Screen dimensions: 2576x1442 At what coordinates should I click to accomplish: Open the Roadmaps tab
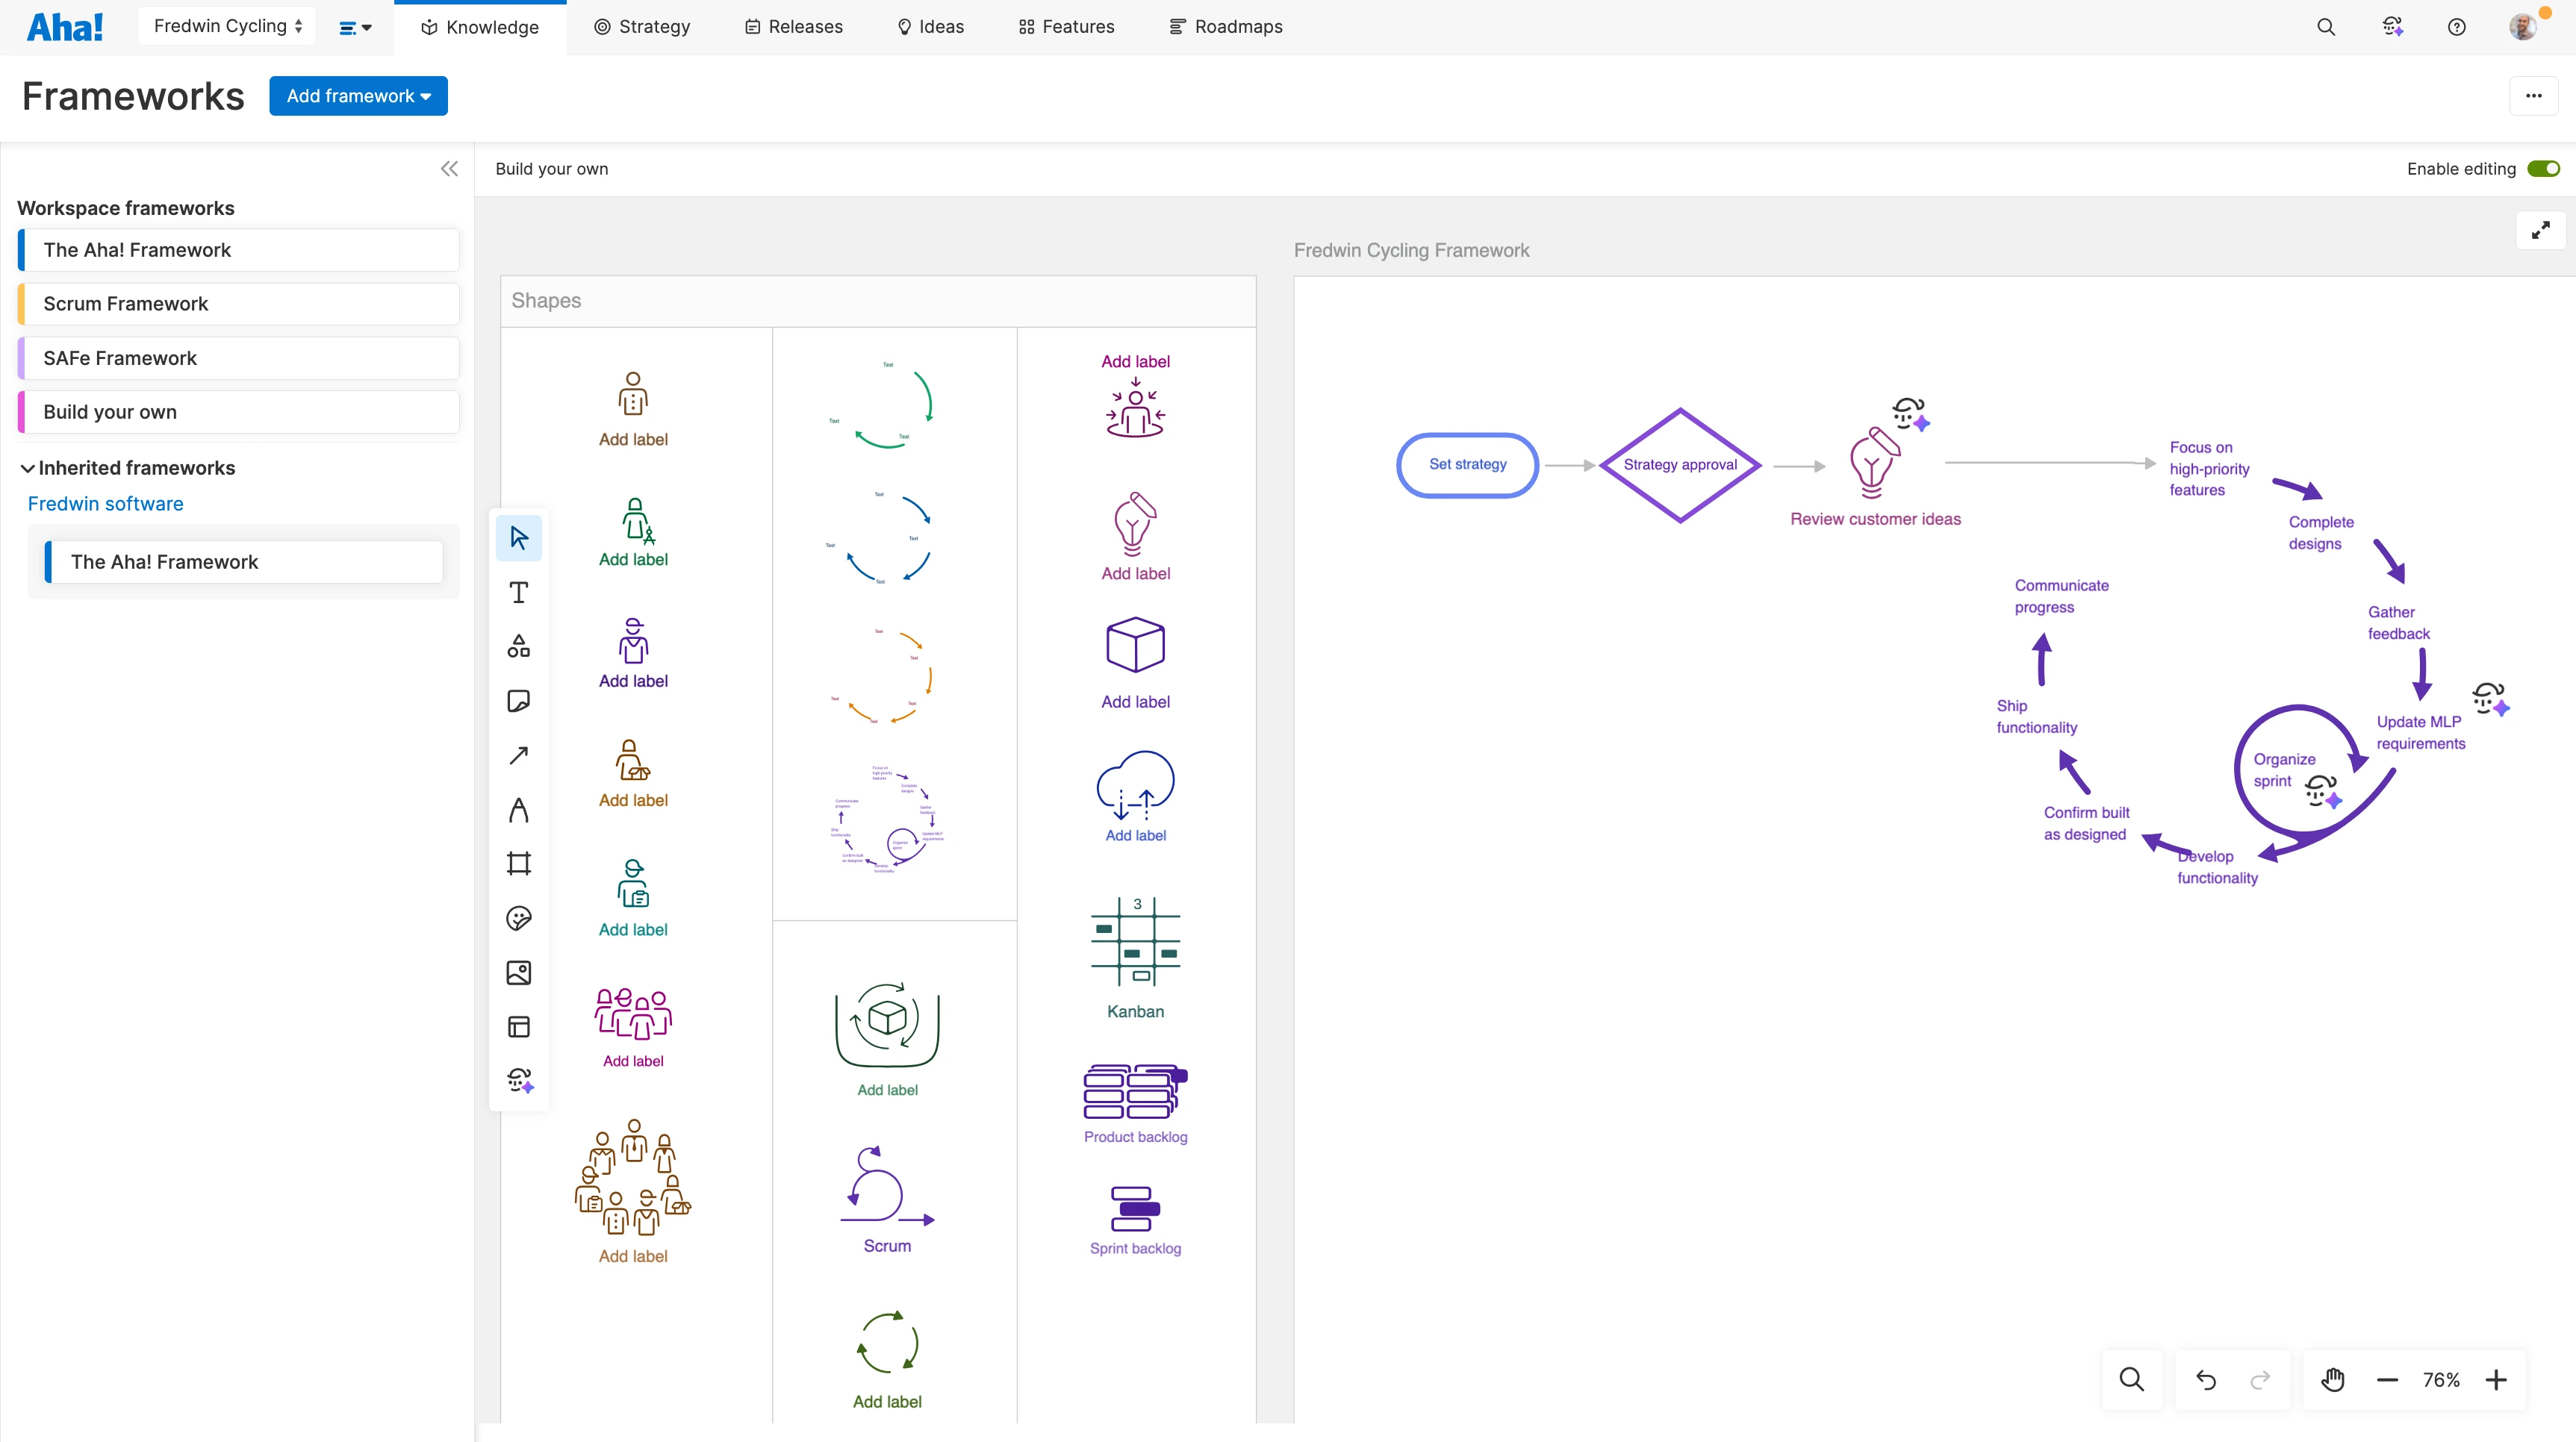(1225, 27)
